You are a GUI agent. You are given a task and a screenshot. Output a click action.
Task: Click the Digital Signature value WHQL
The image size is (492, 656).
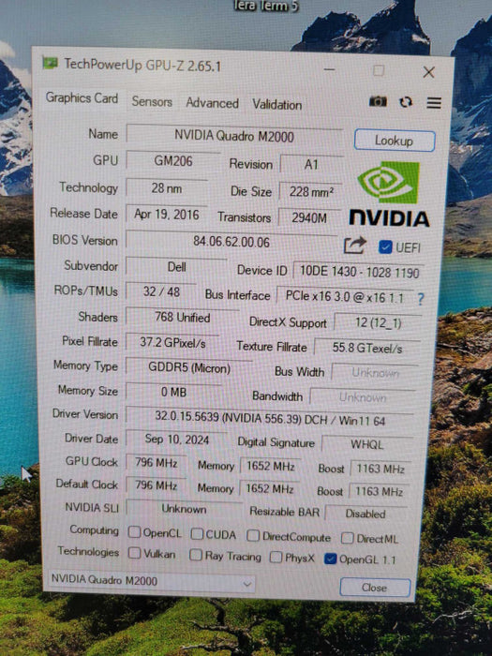[x=367, y=444]
